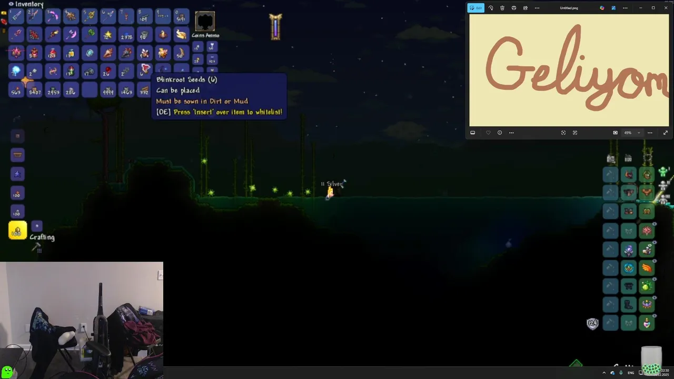Screen dimensions: 674x379
Task: Select the helmet armor slot
Action: 647,174
